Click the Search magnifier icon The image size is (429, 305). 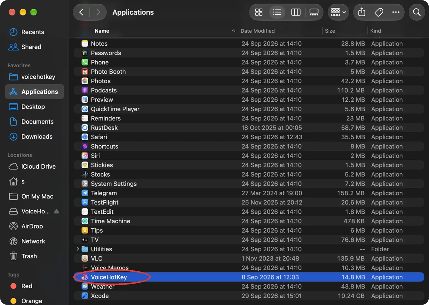[417, 12]
